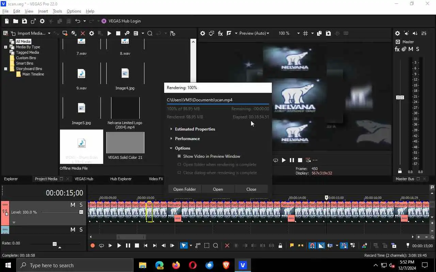Open the Tools menu

[x=57, y=11]
